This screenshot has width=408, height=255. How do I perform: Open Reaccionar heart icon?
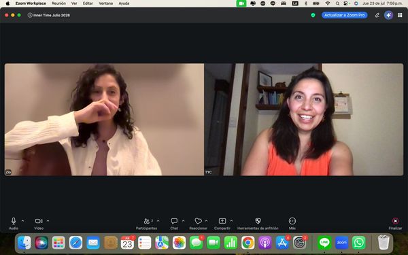199,221
